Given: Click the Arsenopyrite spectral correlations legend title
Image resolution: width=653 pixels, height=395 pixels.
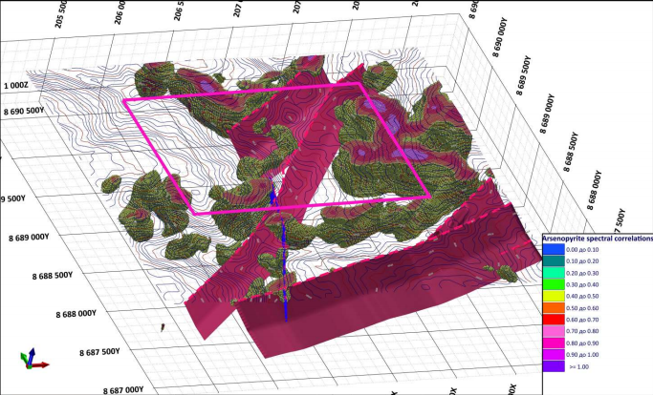Looking at the screenshot, I should [598, 239].
